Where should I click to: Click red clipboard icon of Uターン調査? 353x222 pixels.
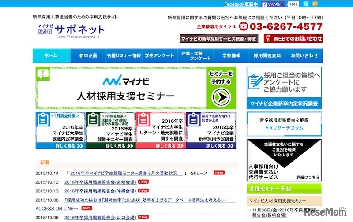pyautogui.click(x=143, y=119)
